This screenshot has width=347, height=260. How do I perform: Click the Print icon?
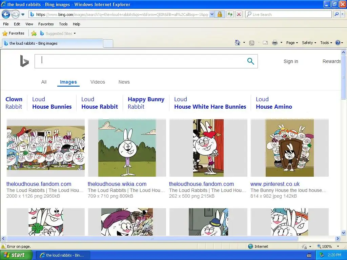(x=274, y=43)
